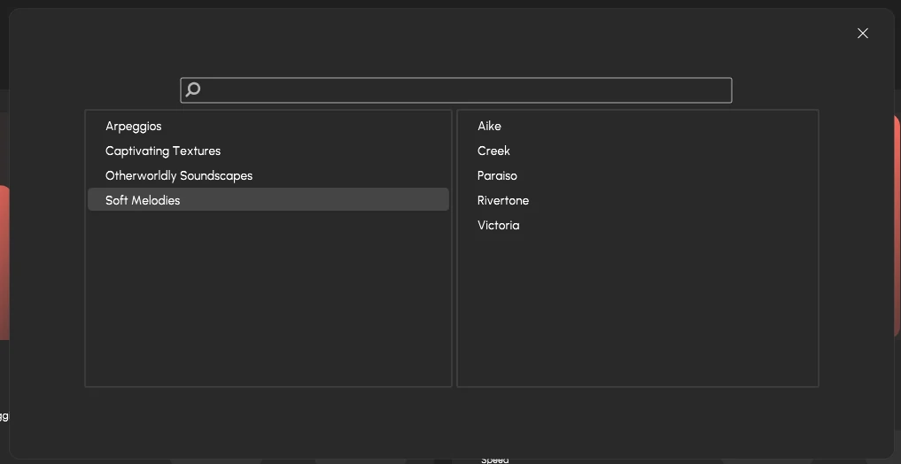901x464 pixels.
Task: Choose the Rivertone preset
Action: 503,200
